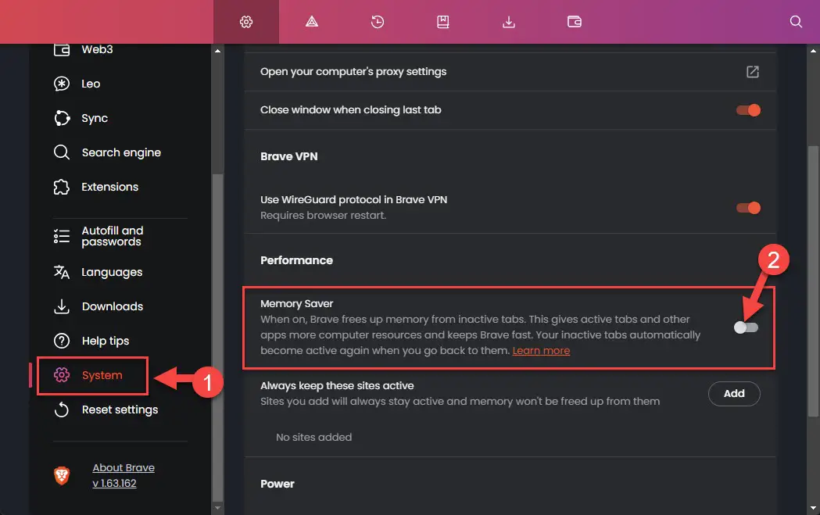Click the Leo asterisk sidebar icon
The width and height of the screenshot is (820, 515).
pyautogui.click(x=62, y=84)
